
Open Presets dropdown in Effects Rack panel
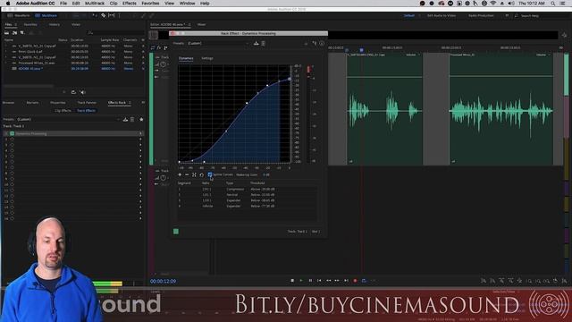[69, 119]
